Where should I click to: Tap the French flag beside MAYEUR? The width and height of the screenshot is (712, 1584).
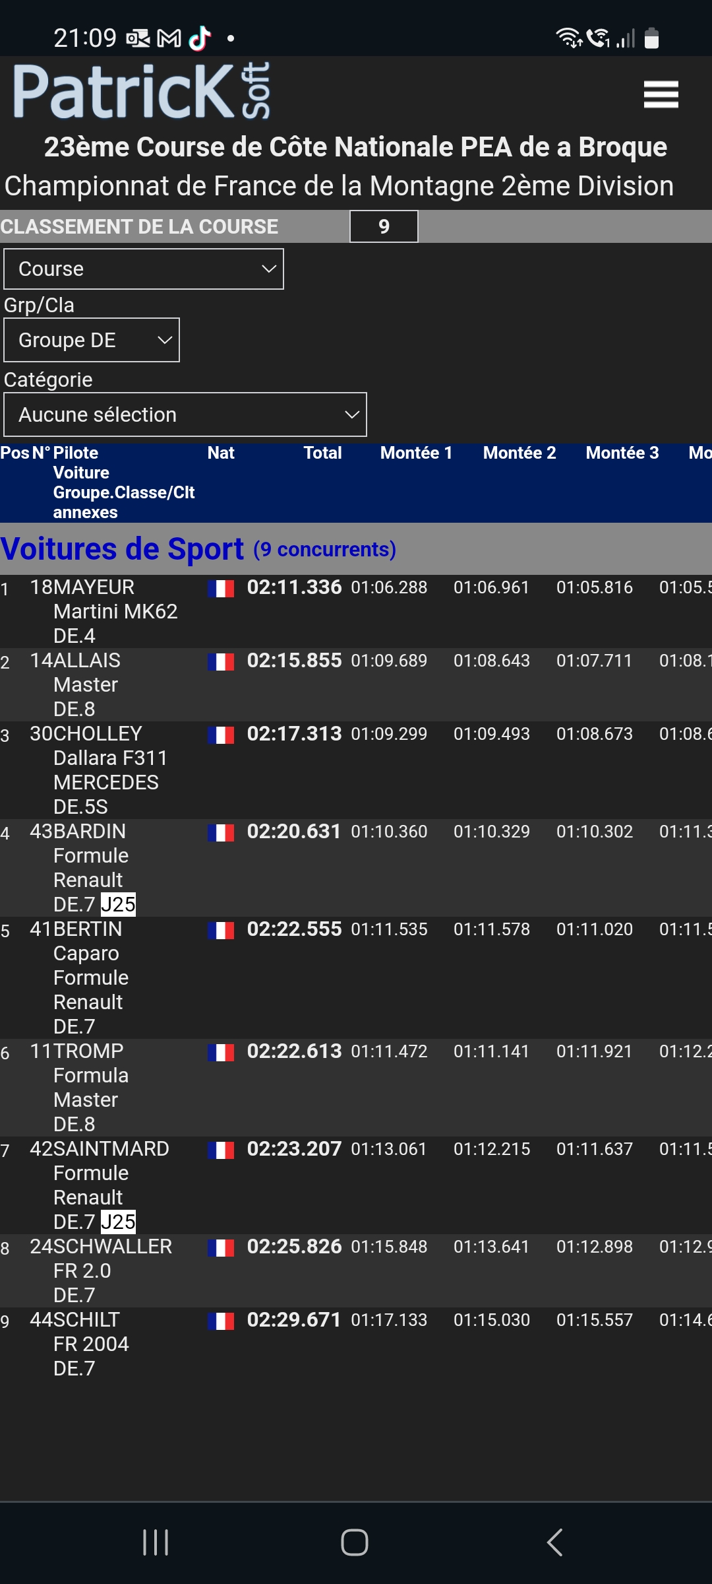(221, 588)
